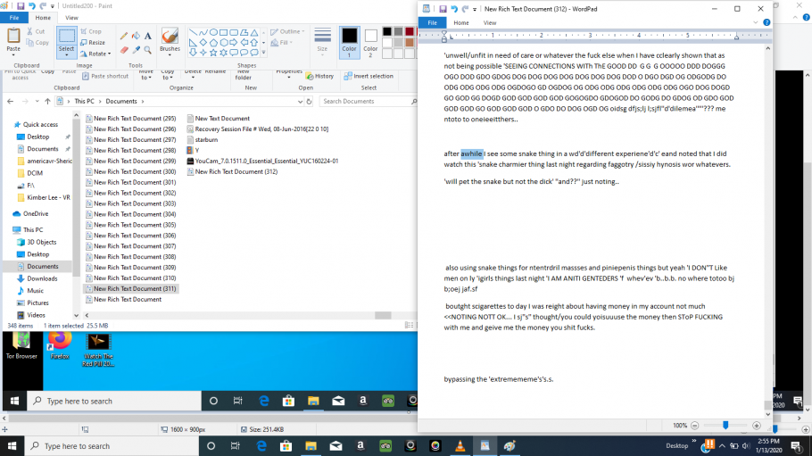Click the Magnifier tool in Paint
This screenshot has height=456, width=812.
[x=147, y=50]
